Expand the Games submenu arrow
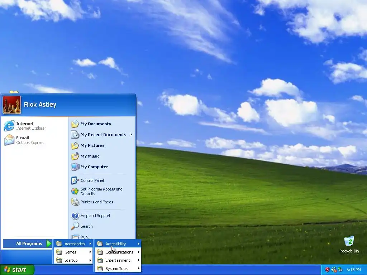This screenshot has height=275, width=367. [x=90, y=252]
